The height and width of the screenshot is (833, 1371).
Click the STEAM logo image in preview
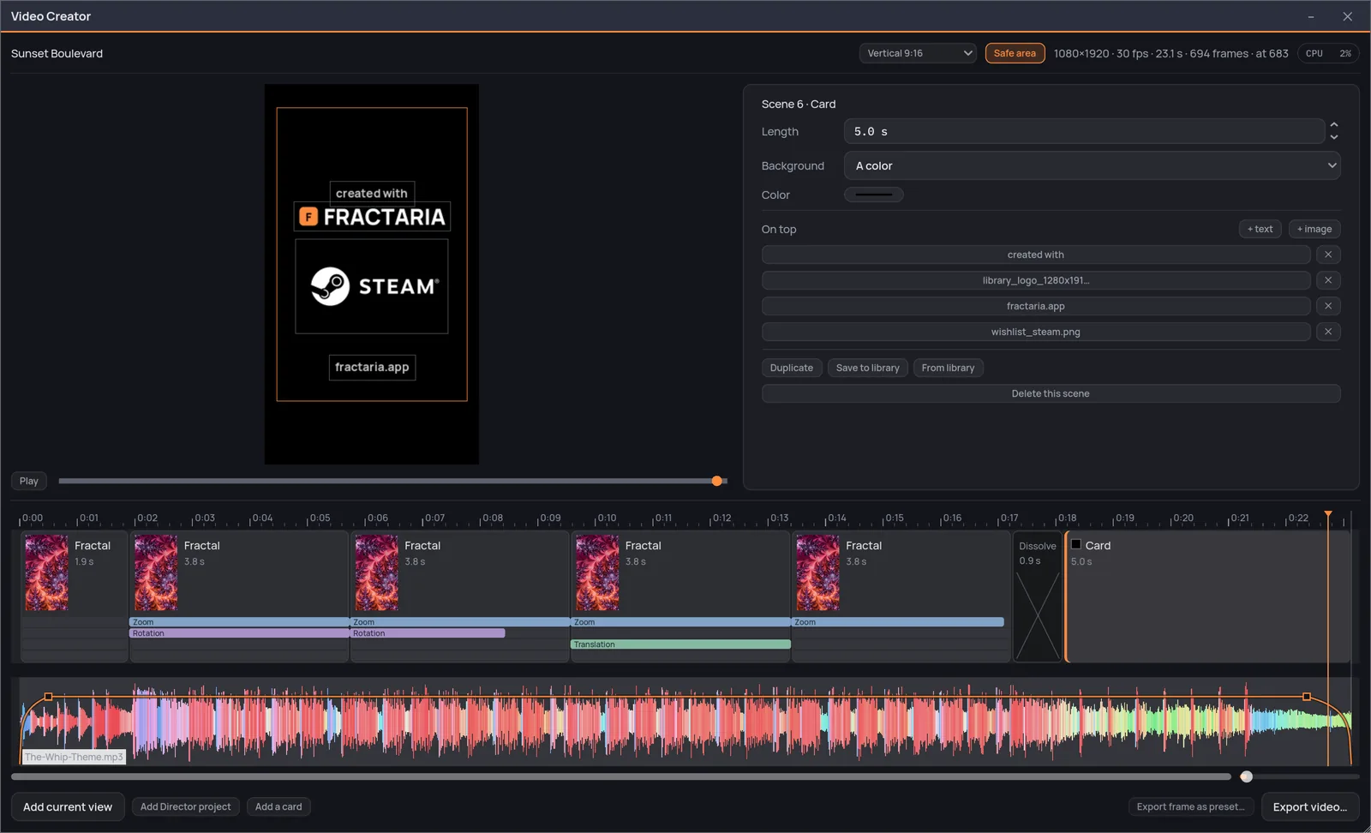point(372,286)
